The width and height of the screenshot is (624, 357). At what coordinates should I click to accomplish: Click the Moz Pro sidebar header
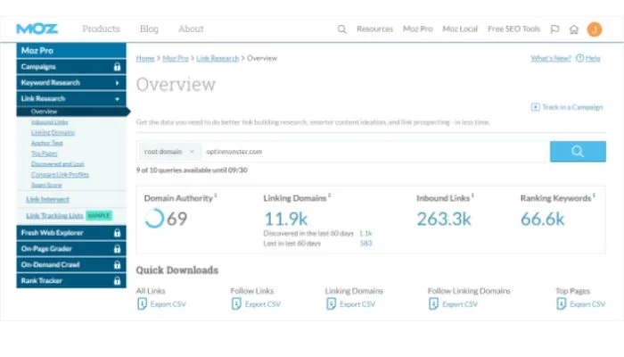(71, 51)
